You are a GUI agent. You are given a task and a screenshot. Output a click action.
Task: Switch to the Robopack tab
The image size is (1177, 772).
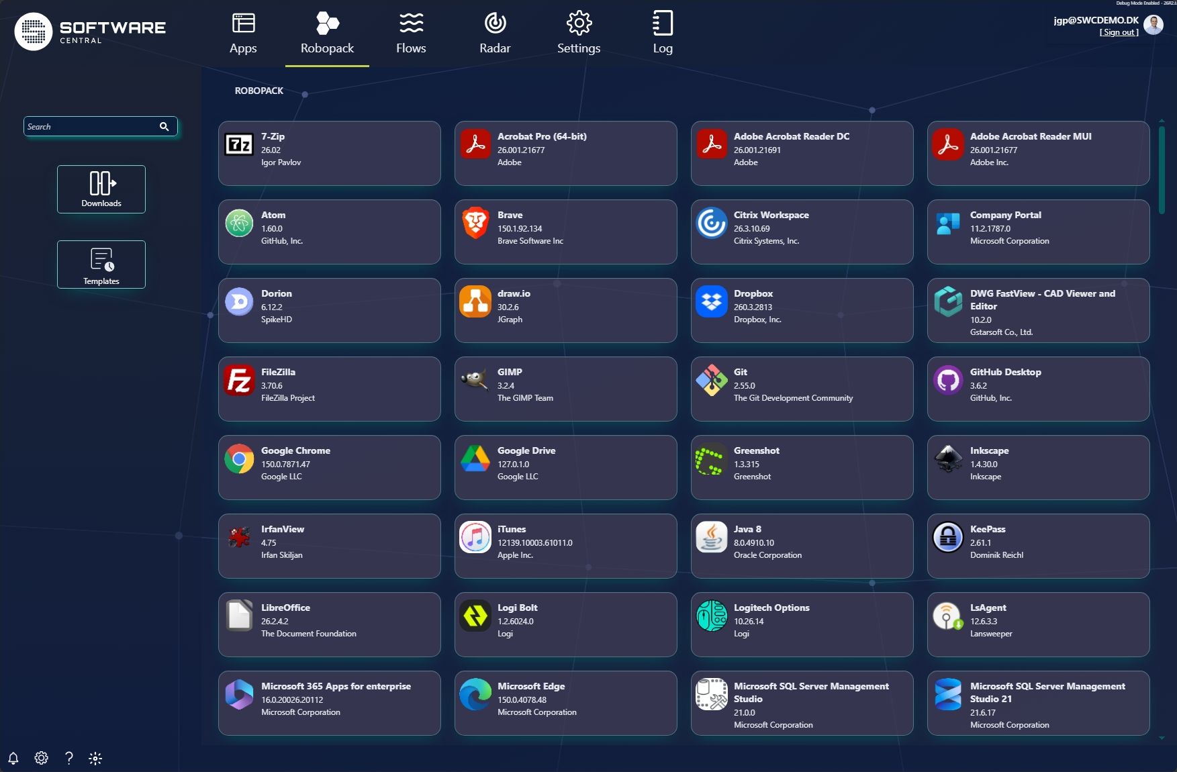pyautogui.click(x=327, y=34)
